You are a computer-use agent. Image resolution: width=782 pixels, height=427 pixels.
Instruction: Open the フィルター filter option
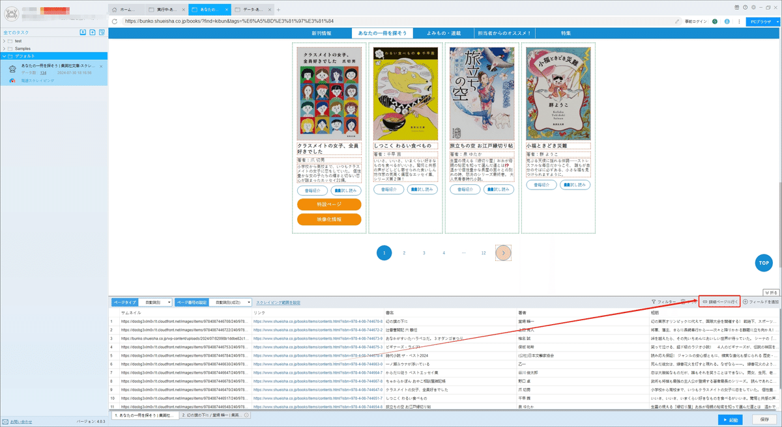[x=664, y=302]
